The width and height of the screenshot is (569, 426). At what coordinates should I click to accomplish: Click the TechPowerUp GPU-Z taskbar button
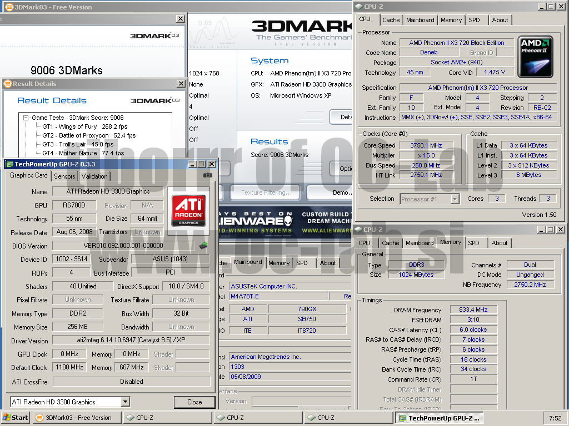(440, 418)
